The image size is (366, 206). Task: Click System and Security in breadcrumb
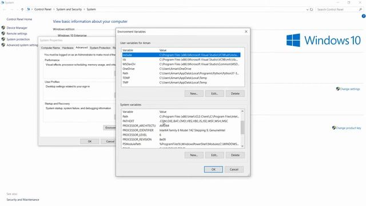[69, 9]
